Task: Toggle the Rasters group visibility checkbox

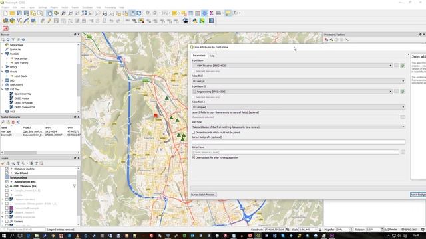Action: (7, 221)
